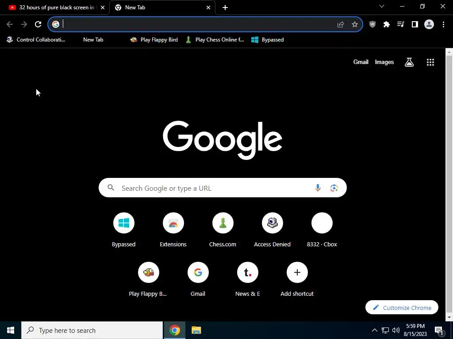Open the Windows Start menu
The width and height of the screenshot is (453, 339).
coord(11,330)
